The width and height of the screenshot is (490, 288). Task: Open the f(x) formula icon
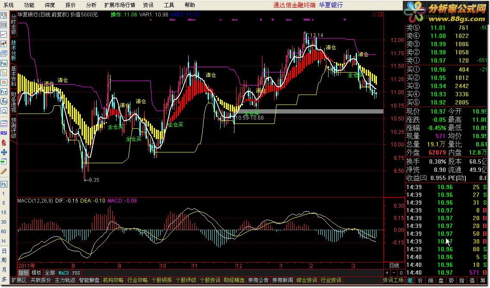[4, 101]
